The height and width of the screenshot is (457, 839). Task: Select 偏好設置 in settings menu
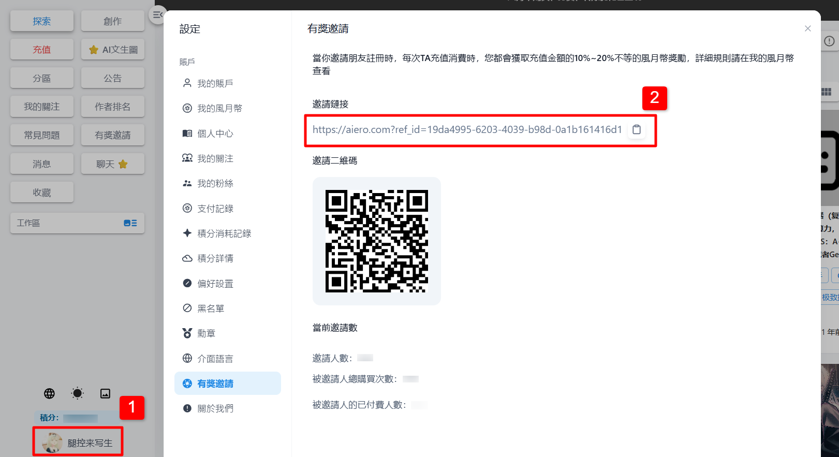pos(228,284)
